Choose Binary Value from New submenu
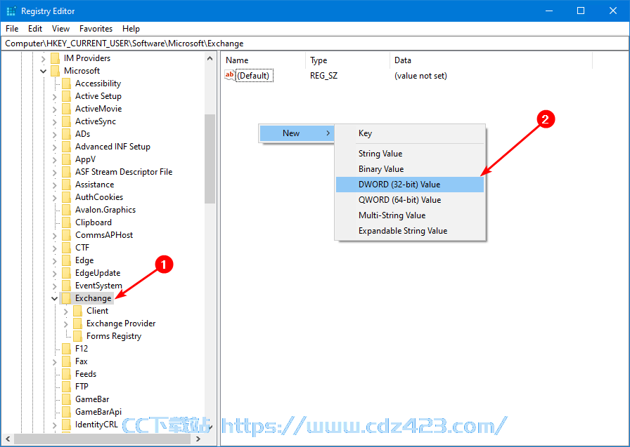 410,169
